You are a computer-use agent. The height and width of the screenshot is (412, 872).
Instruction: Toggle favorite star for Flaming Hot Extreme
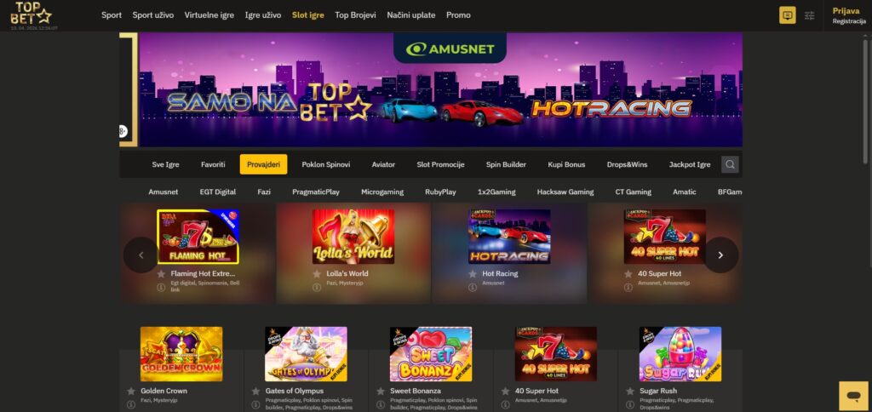161,274
